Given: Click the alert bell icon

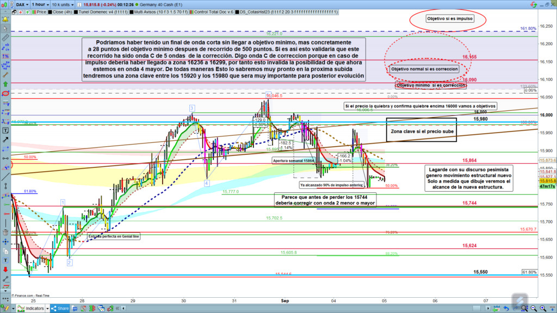Looking at the screenshot, I should [x=5, y=20].
